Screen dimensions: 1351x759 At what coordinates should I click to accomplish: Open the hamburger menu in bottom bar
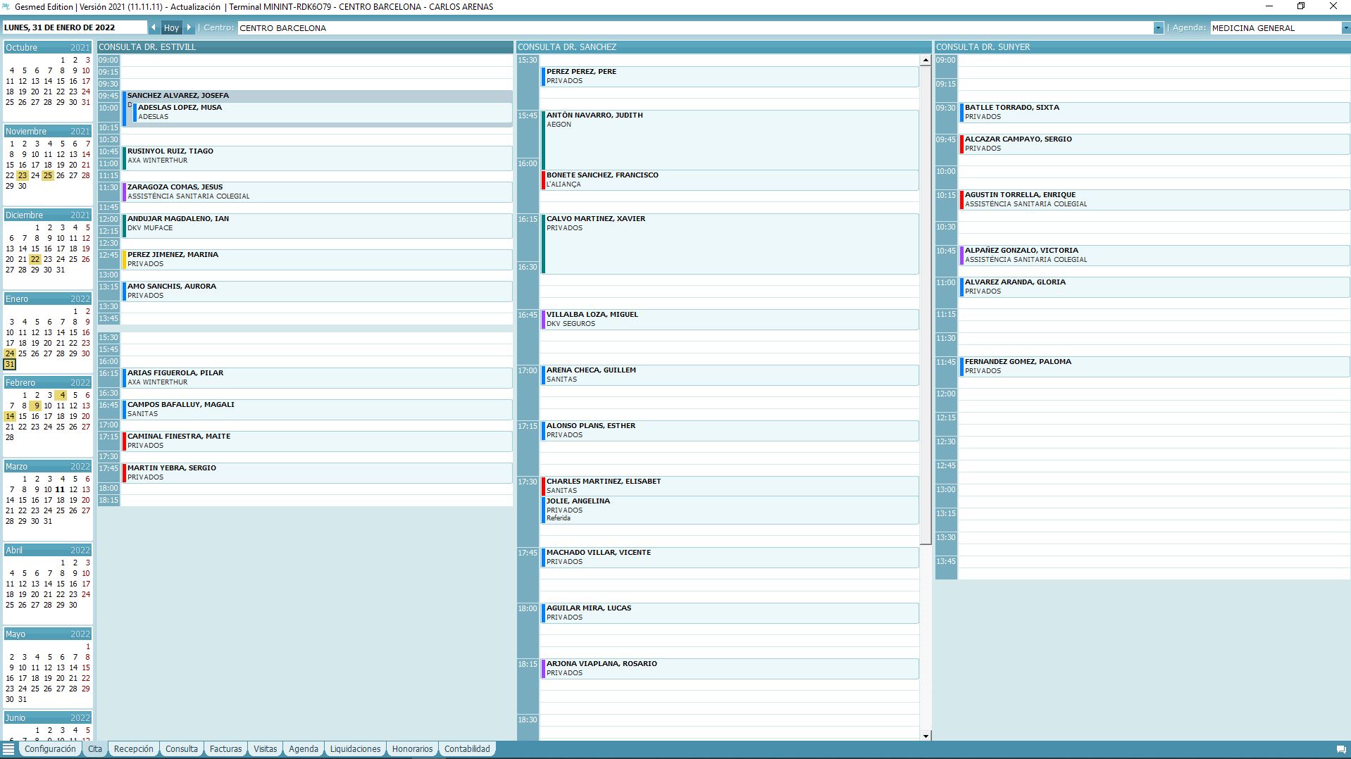click(8, 748)
